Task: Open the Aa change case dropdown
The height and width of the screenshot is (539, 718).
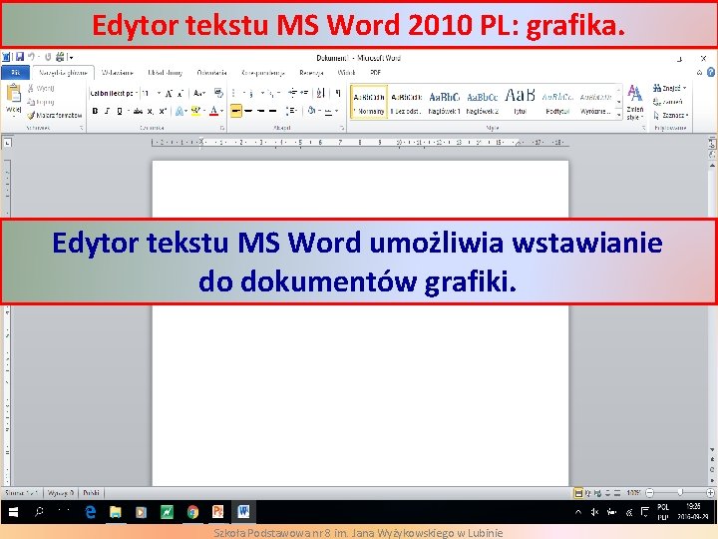Action: 199,93
